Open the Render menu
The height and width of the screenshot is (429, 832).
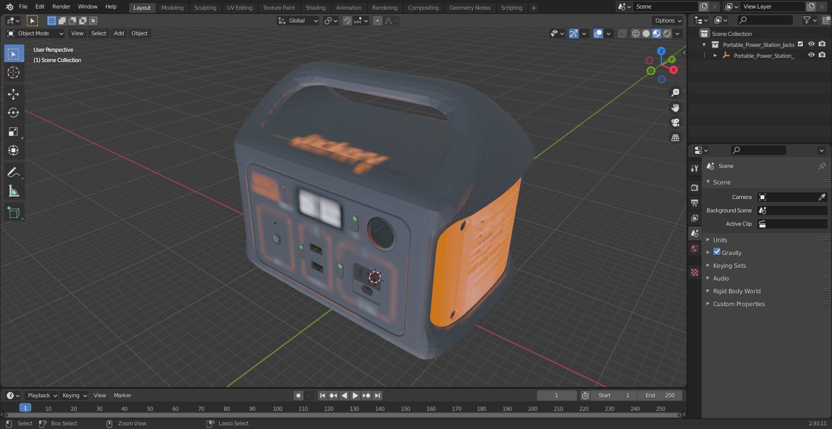(x=62, y=7)
